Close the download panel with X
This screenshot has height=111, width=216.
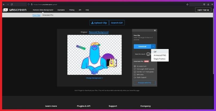click(155, 31)
